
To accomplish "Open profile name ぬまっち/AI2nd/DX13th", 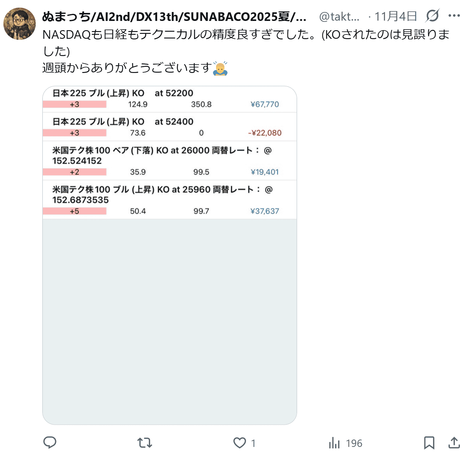I will (x=174, y=17).
